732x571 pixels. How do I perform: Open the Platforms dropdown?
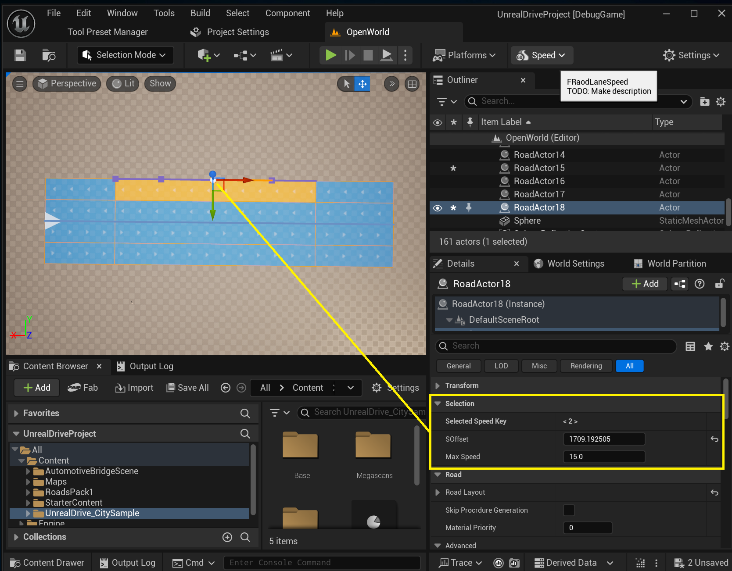coord(464,55)
